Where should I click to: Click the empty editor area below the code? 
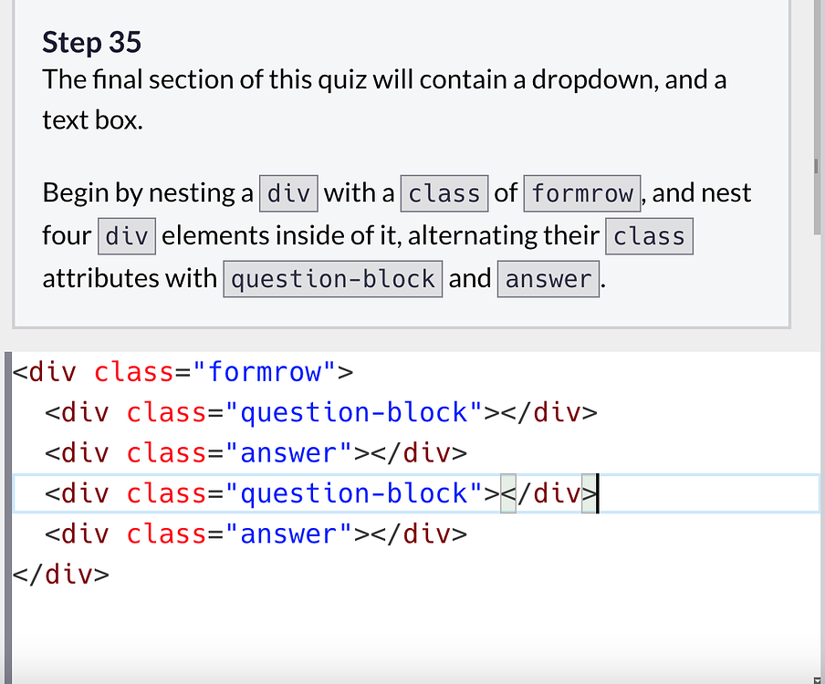tap(365, 629)
